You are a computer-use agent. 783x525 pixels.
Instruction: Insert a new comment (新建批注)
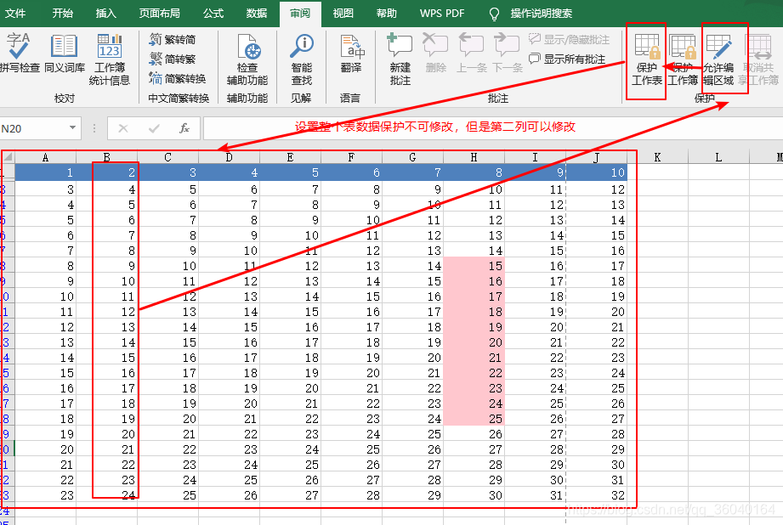(x=399, y=53)
